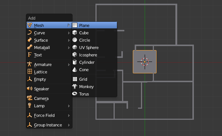222x136 pixels.
Task: Open the Lamp menu entry
Action: pyautogui.click(x=49, y=106)
